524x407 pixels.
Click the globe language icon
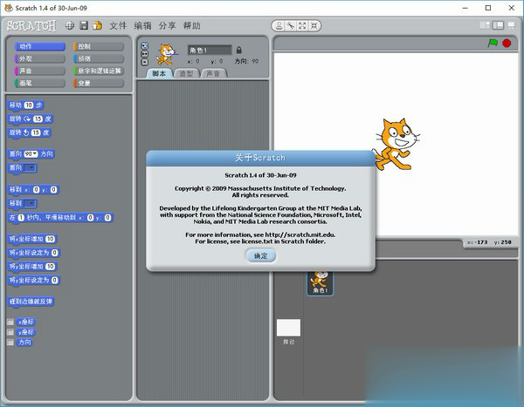pyautogui.click(x=69, y=25)
